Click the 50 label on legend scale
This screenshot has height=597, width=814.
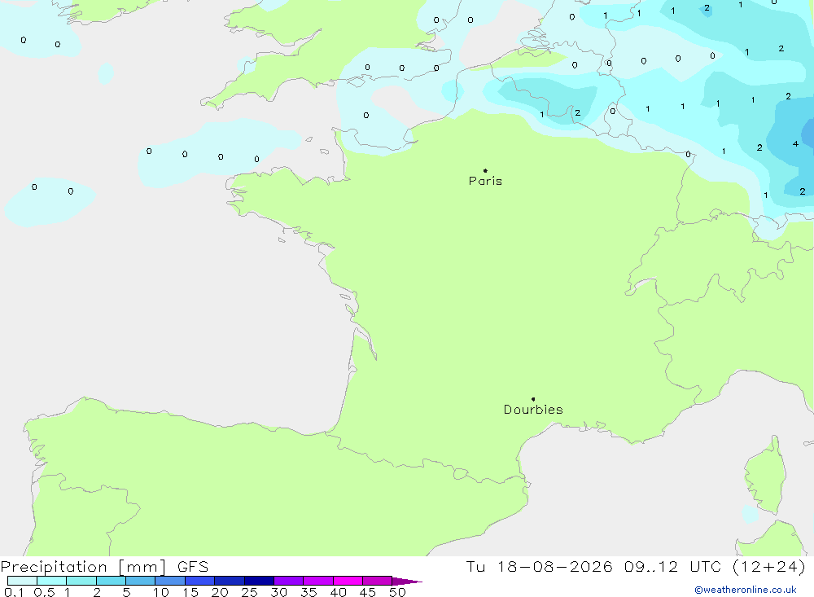[397, 592]
